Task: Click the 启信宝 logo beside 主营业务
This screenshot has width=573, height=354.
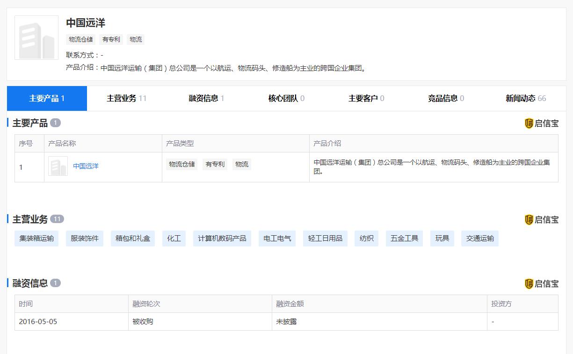Action: (541, 220)
